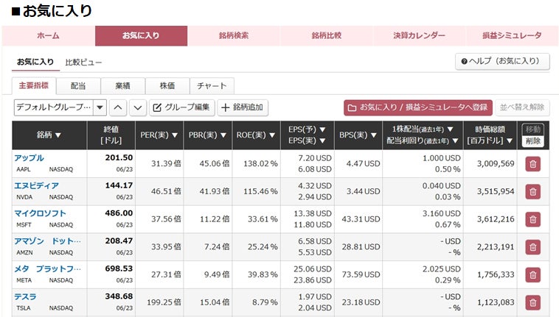Click エヌビディア ROE value 115.46 %
This screenshot has height=317, width=559.
pyautogui.click(x=260, y=191)
